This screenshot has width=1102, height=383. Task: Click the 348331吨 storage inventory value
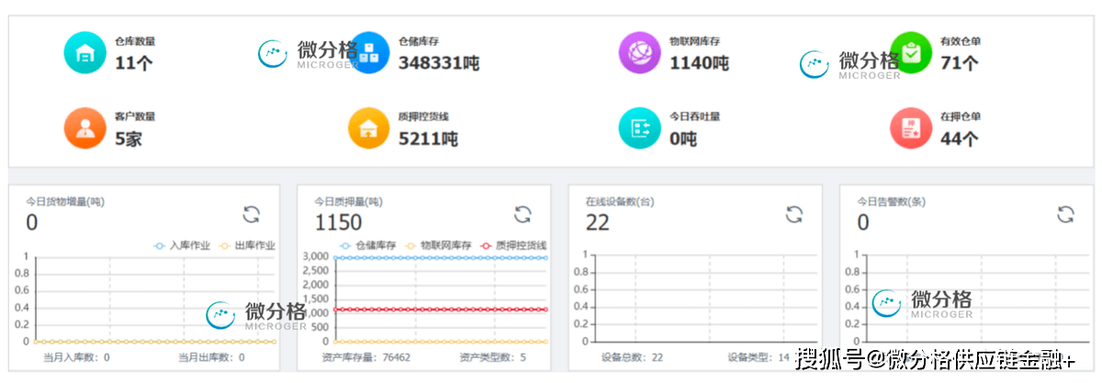[x=438, y=63]
